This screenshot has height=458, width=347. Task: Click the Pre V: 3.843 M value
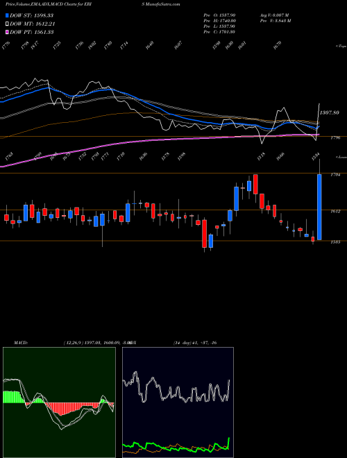[x=275, y=20]
